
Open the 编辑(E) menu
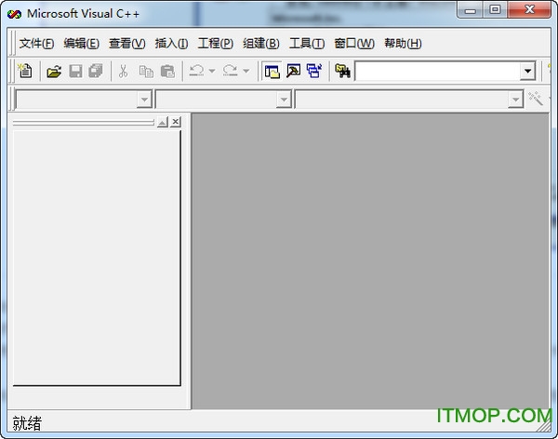point(82,44)
